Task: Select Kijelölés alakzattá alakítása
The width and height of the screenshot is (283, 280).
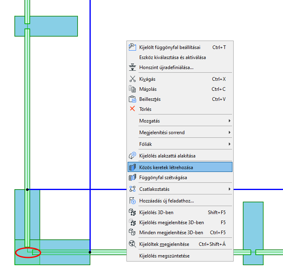Action: pyautogui.click(x=180, y=156)
